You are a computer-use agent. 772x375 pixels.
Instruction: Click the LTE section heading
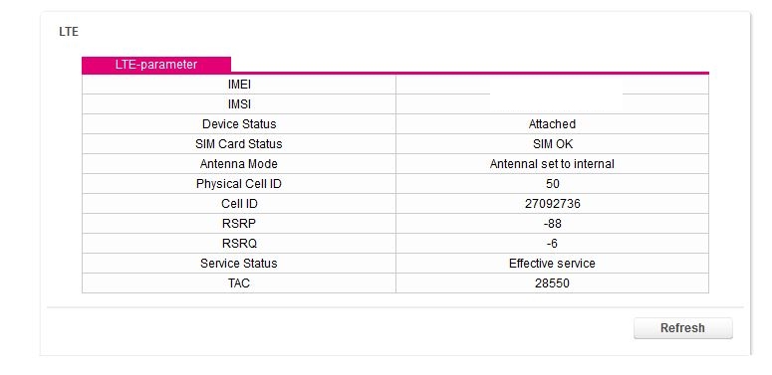(x=69, y=32)
